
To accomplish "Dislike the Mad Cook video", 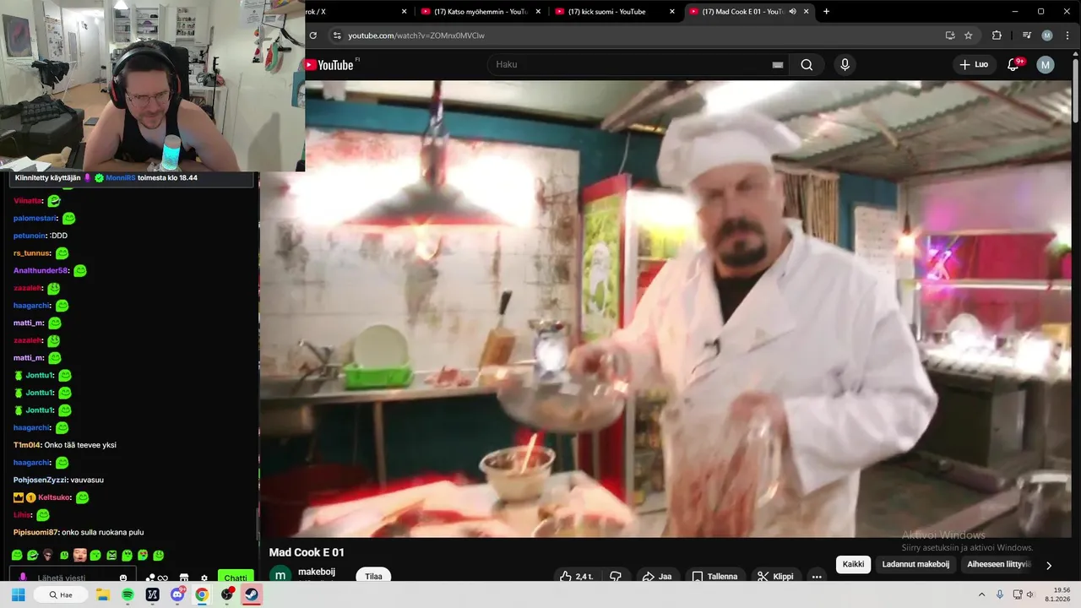I will point(617,577).
